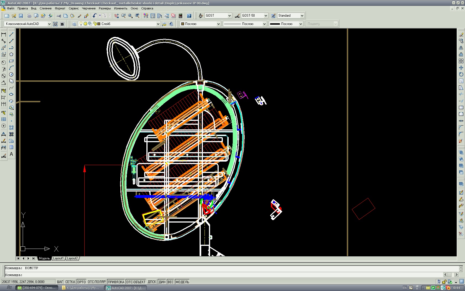Open the Послою color control dropdown
465x291 pixels.
click(218, 24)
